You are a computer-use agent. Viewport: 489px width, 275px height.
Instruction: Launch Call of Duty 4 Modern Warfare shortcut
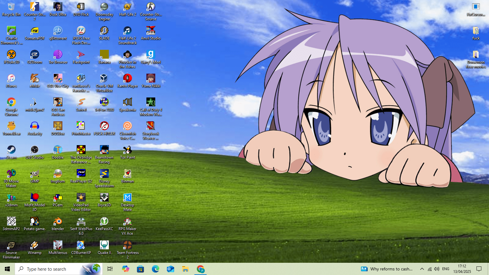coord(151,107)
